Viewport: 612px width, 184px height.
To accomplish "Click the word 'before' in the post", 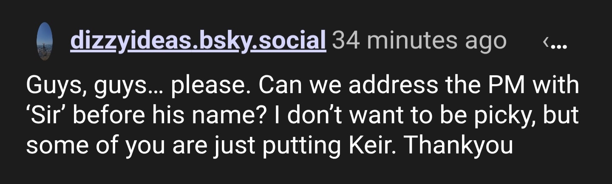I will (98, 115).
